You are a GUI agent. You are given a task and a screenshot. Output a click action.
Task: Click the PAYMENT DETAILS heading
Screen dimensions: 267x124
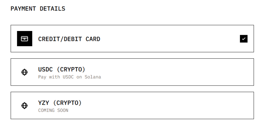click(x=38, y=9)
